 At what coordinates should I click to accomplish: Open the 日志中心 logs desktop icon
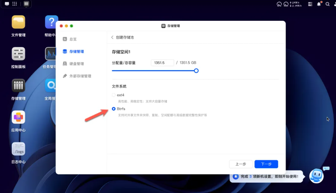coord(18,149)
